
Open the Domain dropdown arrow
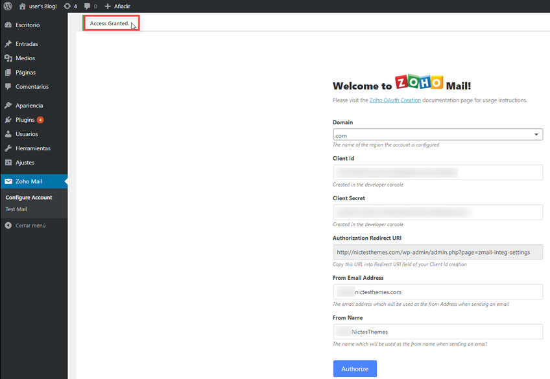(536, 135)
